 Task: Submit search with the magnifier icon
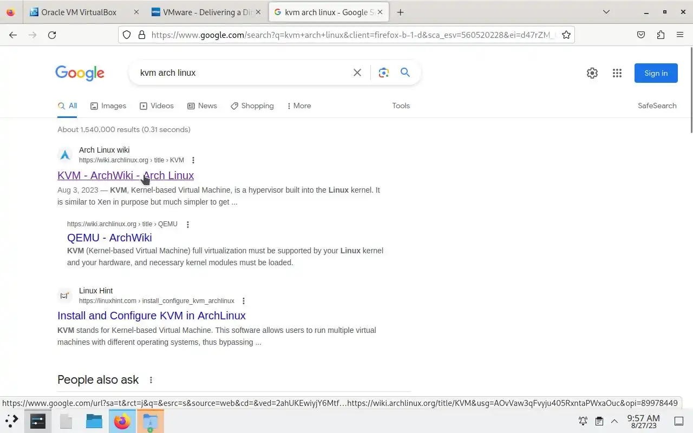[405, 73]
